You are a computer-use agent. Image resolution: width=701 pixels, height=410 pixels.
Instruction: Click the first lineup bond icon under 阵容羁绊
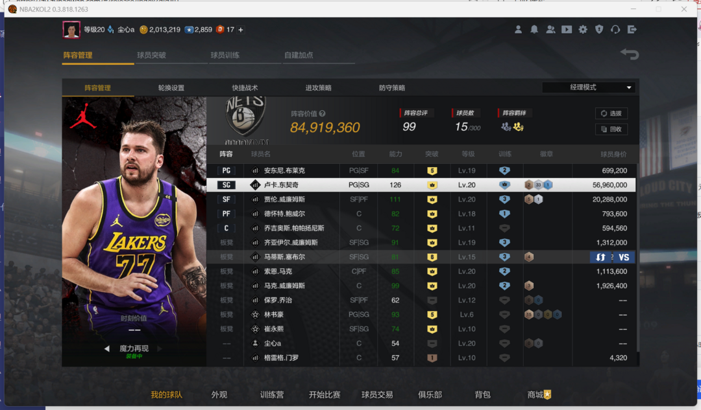tap(506, 127)
